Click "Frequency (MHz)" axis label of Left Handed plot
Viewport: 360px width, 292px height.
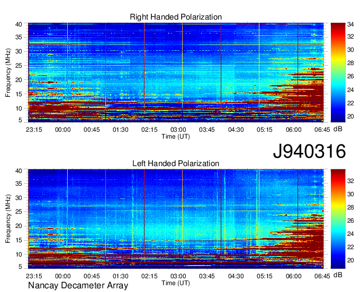point(8,219)
